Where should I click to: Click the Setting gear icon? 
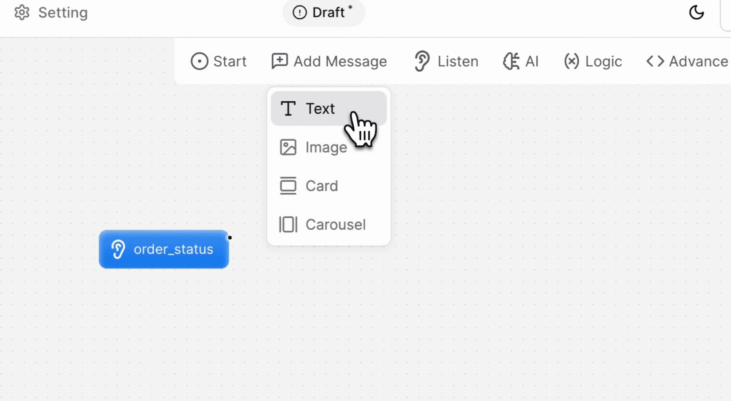coord(22,13)
